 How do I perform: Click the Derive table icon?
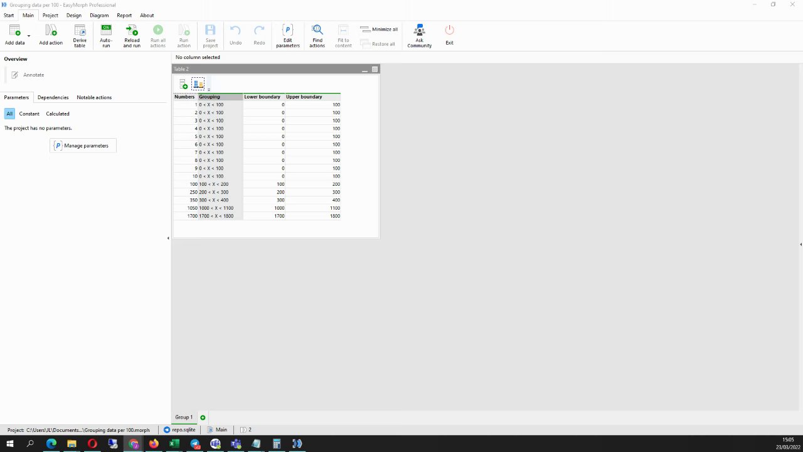(x=80, y=31)
